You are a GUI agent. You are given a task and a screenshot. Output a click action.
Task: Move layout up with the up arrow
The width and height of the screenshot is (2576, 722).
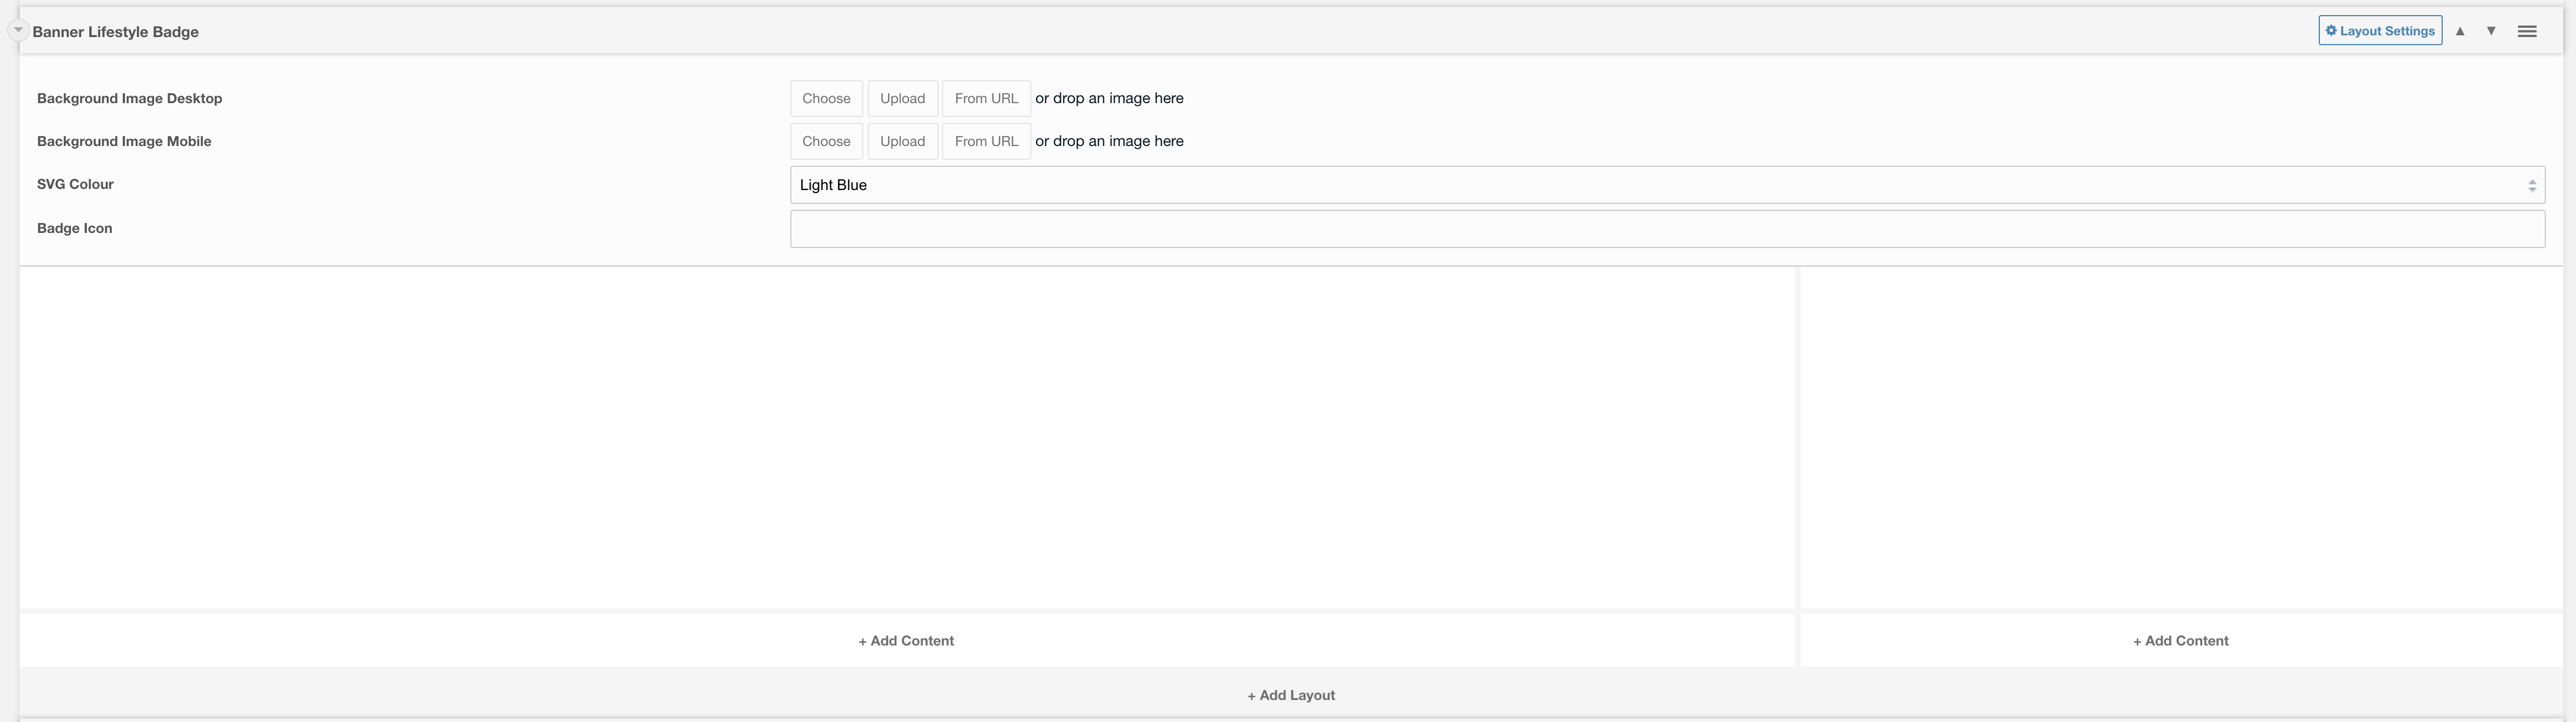click(2460, 31)
